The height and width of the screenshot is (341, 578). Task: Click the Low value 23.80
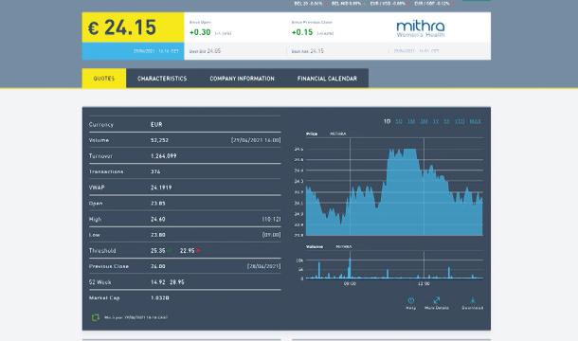(158, 235)
